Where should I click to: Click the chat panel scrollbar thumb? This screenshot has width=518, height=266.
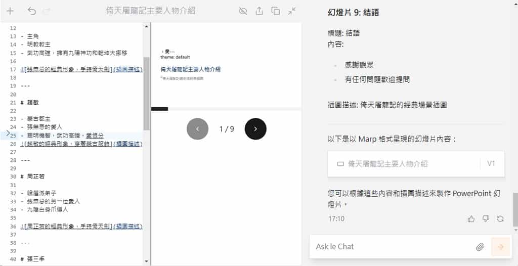515,210
